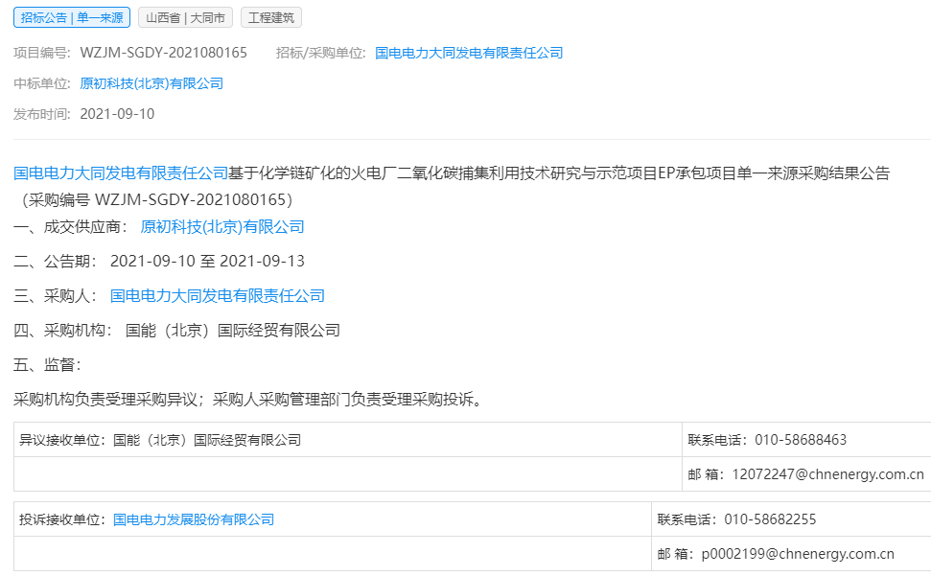
Task: Click the 招标公告 | 单一来源 tag
Action: [72, 18]
